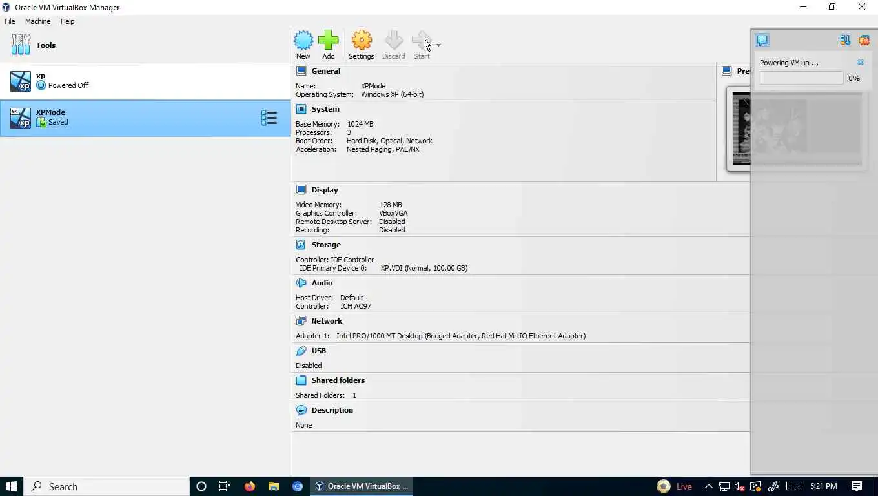878x496 pixels.
Task: Cancel the Powering VM up progress
Action: (861, 63)
